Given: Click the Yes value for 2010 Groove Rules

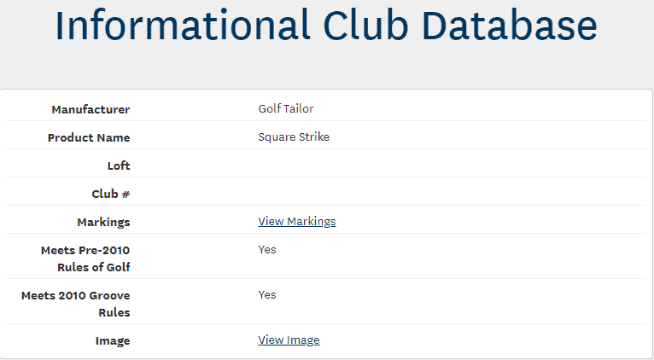Looking at the screenshot, I should tap(267, 295).
